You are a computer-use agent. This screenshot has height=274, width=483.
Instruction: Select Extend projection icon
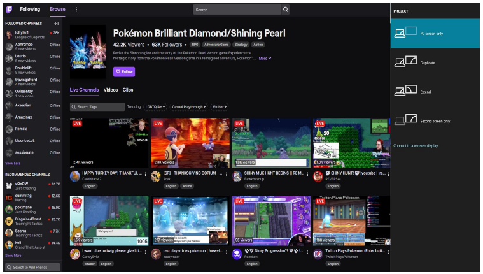click(x=405, y=90)
